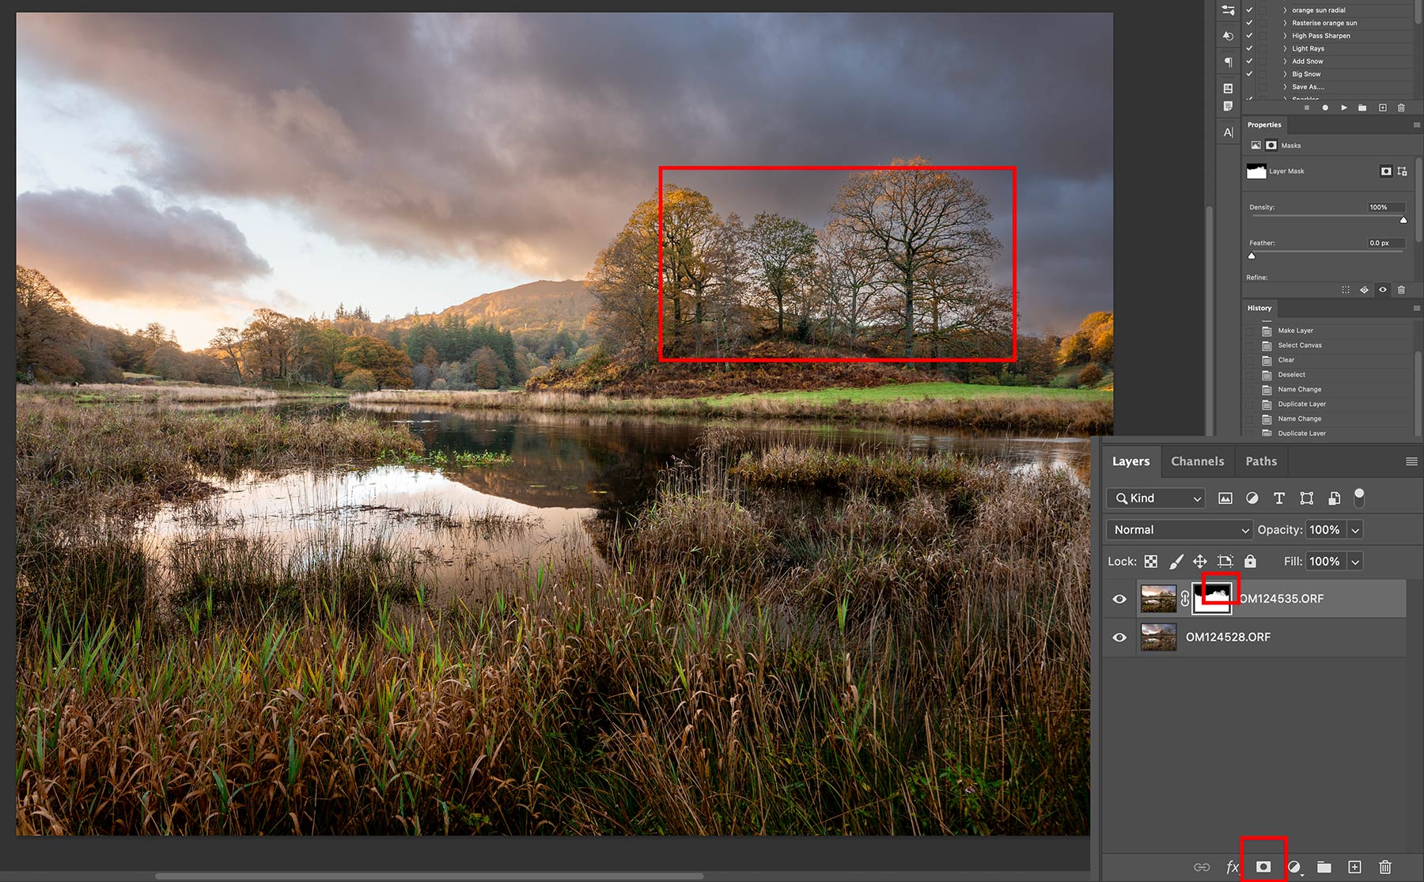Delete layer using the Layers trash icon
Viewport: 1424px width, 882px height.
pos(1385,867)
